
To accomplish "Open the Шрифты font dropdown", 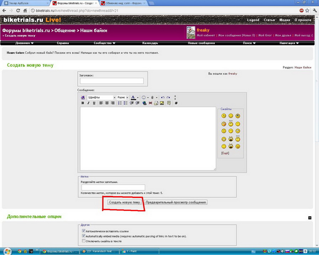I will pyautogui.click(x=102, y=97).
